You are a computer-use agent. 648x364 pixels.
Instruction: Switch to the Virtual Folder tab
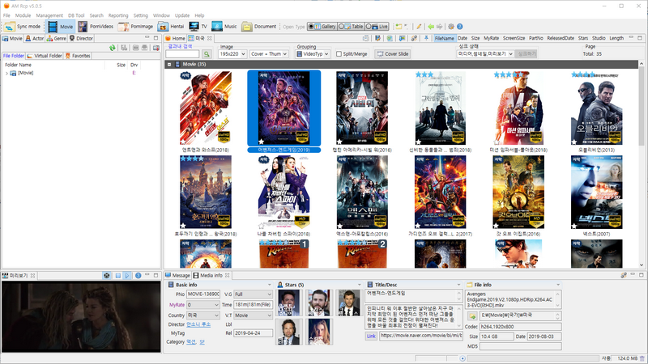[x=45, y=56]
